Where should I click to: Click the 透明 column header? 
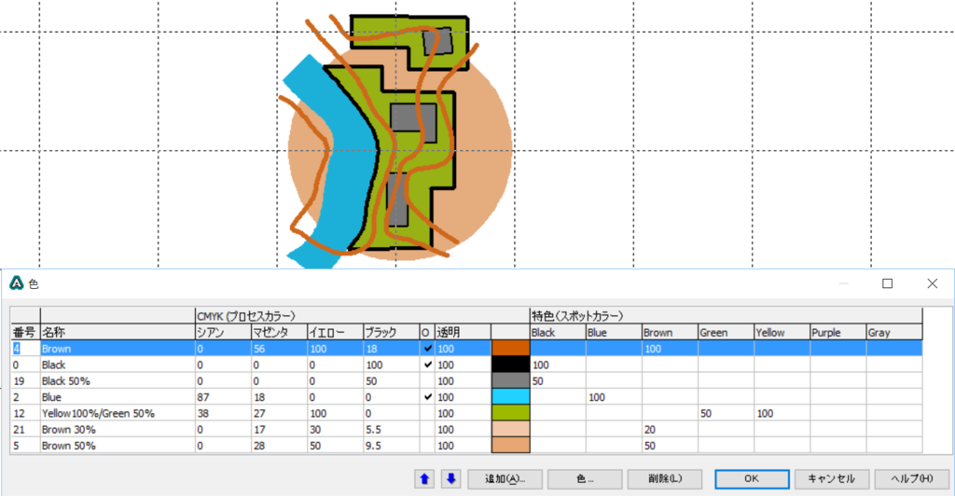tap(463, 332)
